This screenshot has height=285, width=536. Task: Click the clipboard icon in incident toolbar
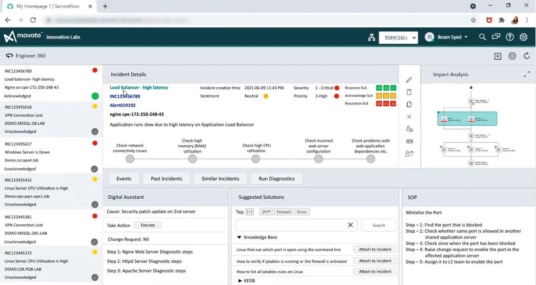click(409, 92)
